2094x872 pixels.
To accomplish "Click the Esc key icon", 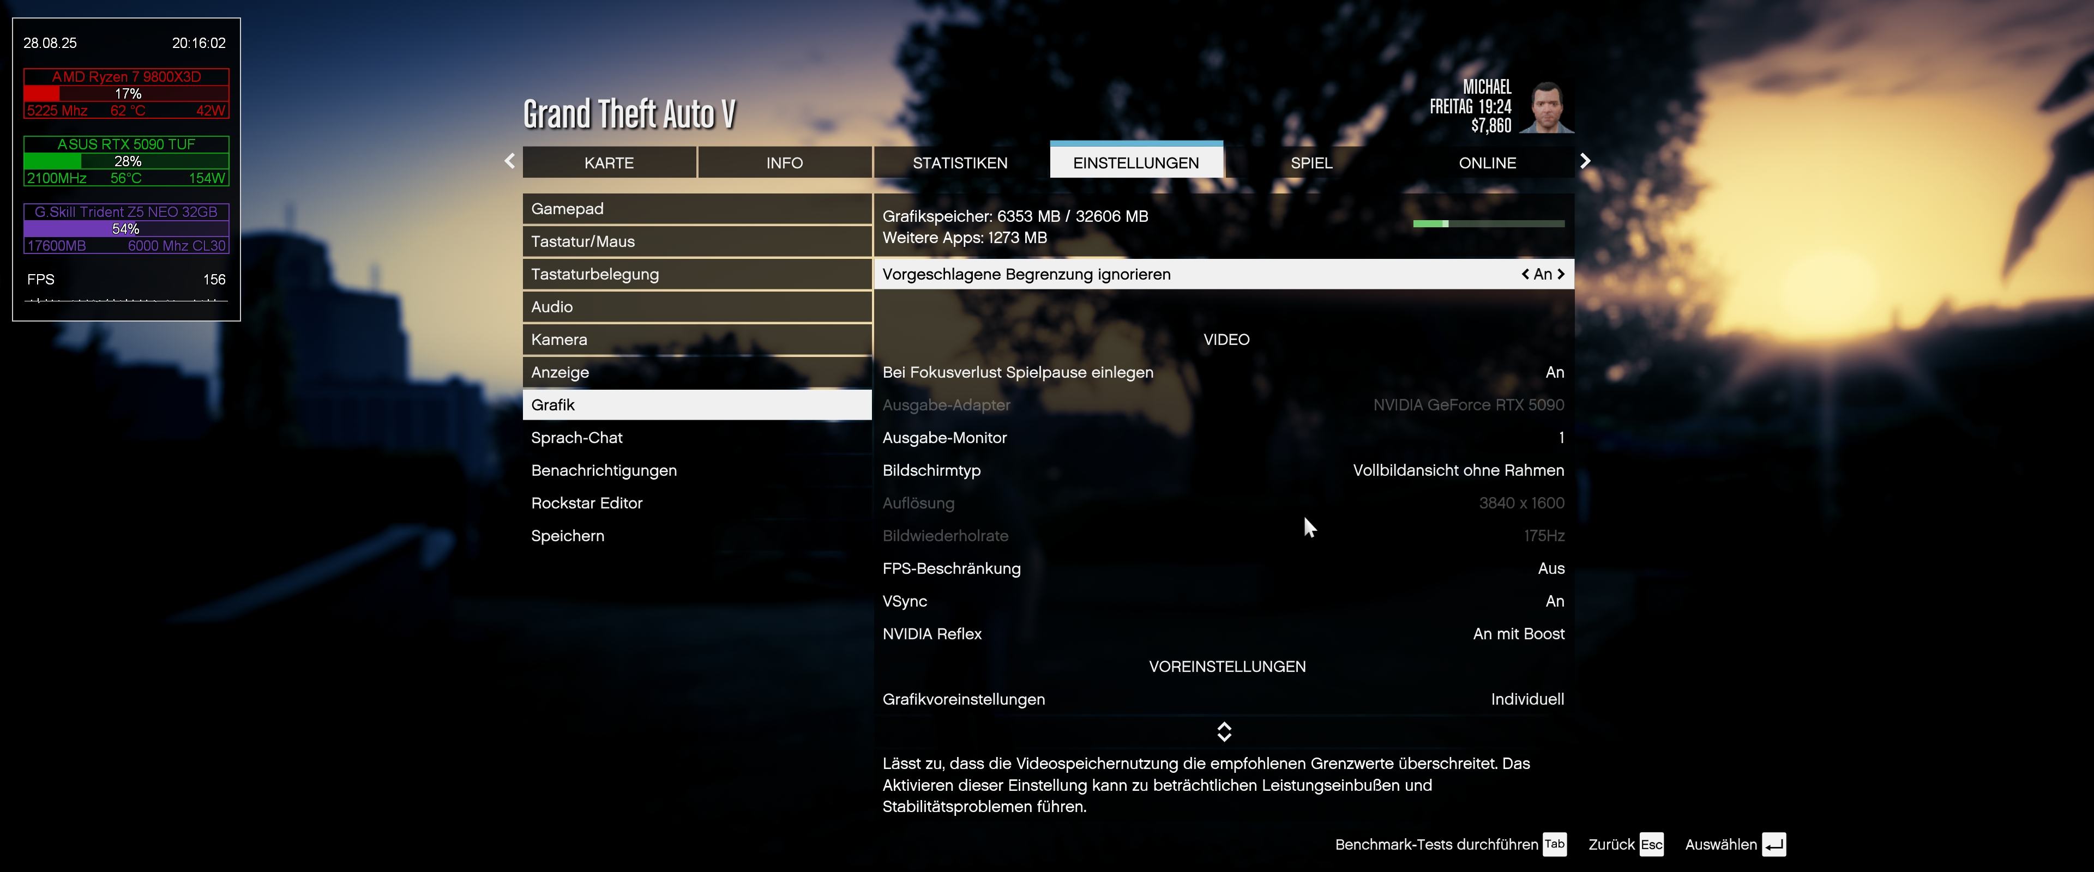I will 1651,844.
